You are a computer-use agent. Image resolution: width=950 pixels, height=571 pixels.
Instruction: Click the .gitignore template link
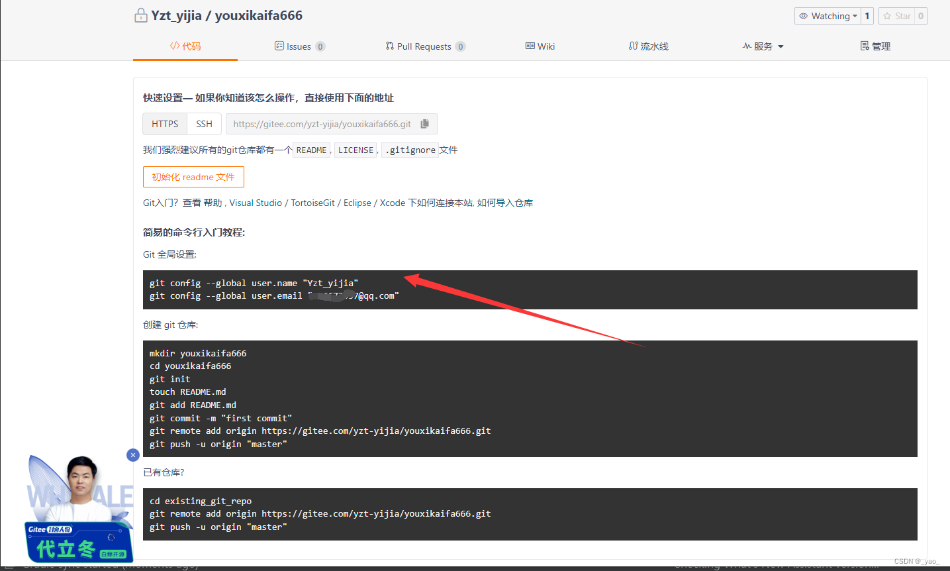click(410, 150)
